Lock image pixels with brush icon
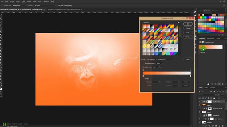Screen dimensions: 227x127 coord(206,98)
